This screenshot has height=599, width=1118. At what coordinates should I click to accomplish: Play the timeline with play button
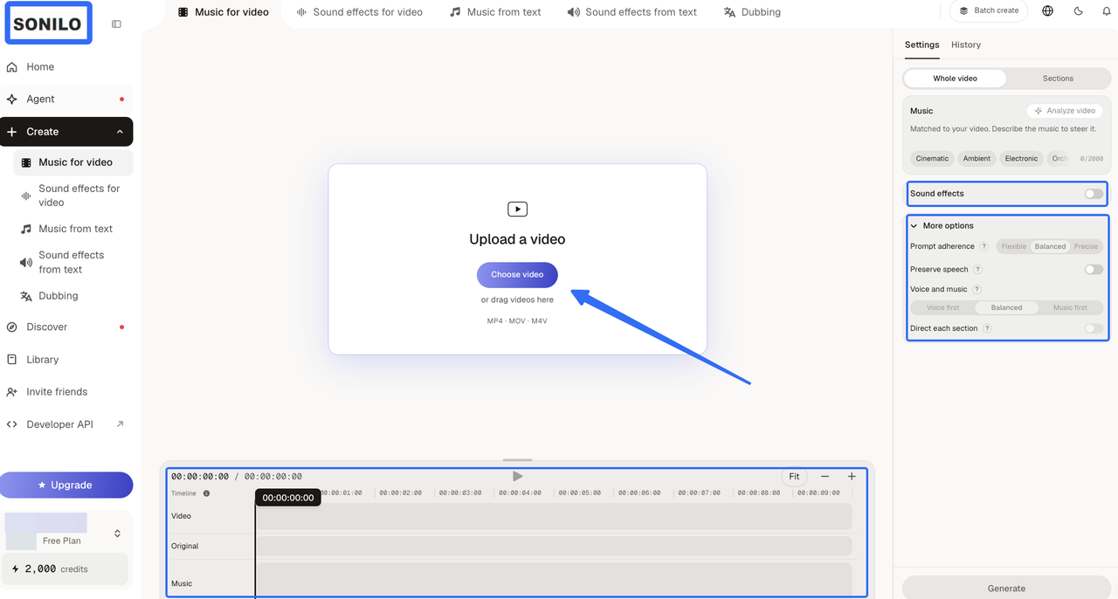pos(518,477)
